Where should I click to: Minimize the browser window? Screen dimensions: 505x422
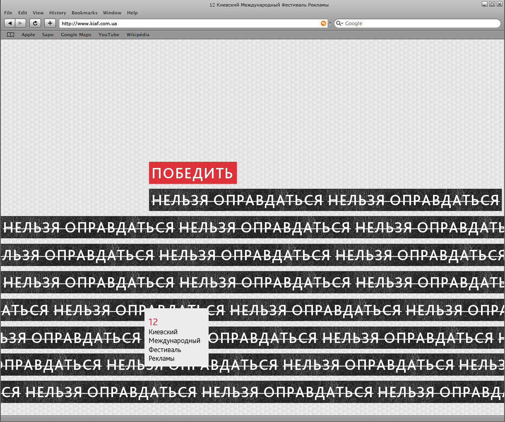point(485,4)
